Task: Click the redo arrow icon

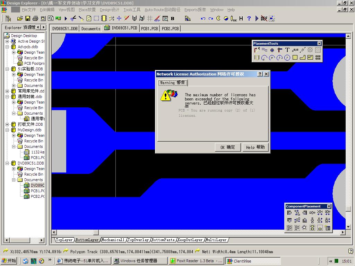Action: click(x=210, y=19)
